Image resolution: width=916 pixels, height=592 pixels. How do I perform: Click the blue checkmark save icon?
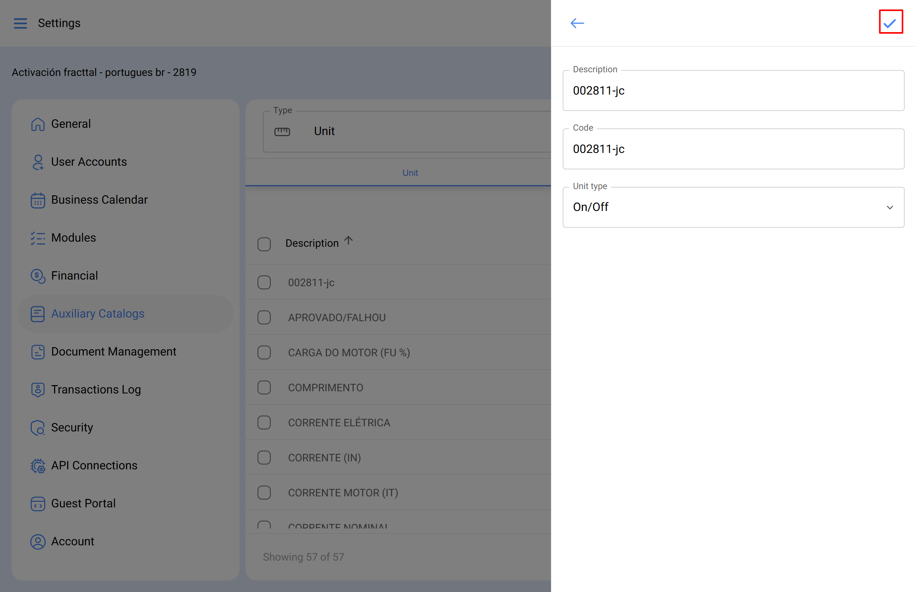tap(890, 23)
